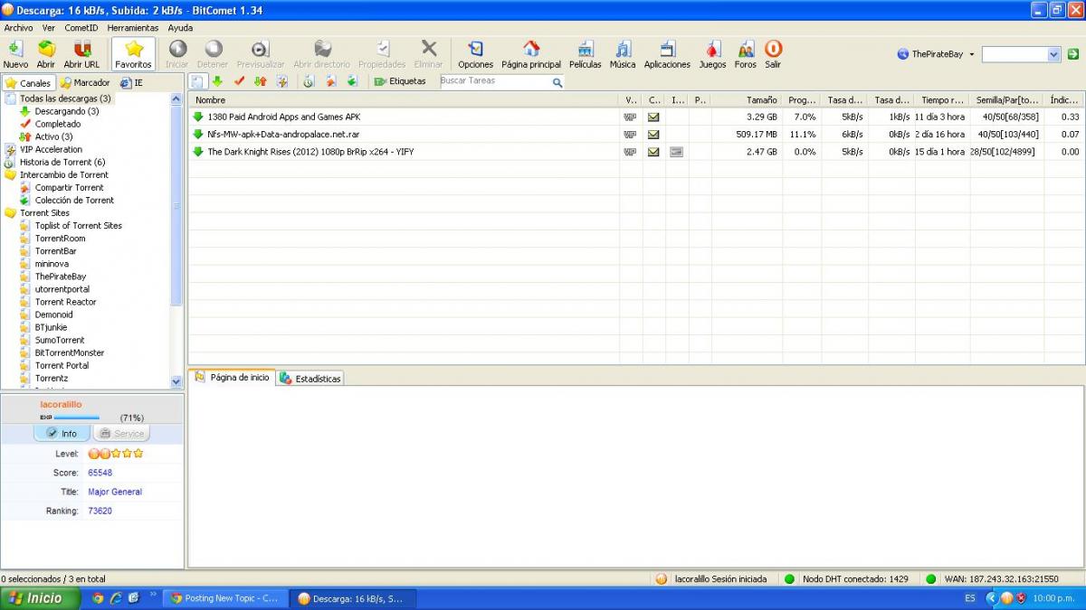Open Demonoid site entry
This screenshot has width=1086, height=610.
pos(54,314)
